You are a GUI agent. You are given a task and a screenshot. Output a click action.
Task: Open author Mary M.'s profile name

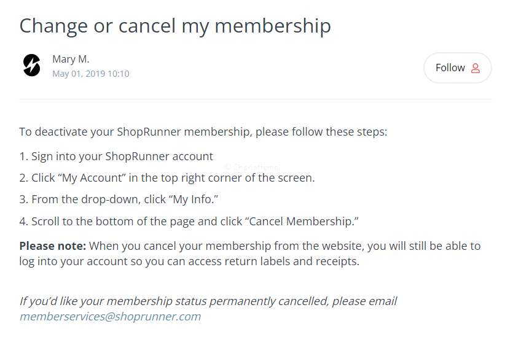(71, 59)
